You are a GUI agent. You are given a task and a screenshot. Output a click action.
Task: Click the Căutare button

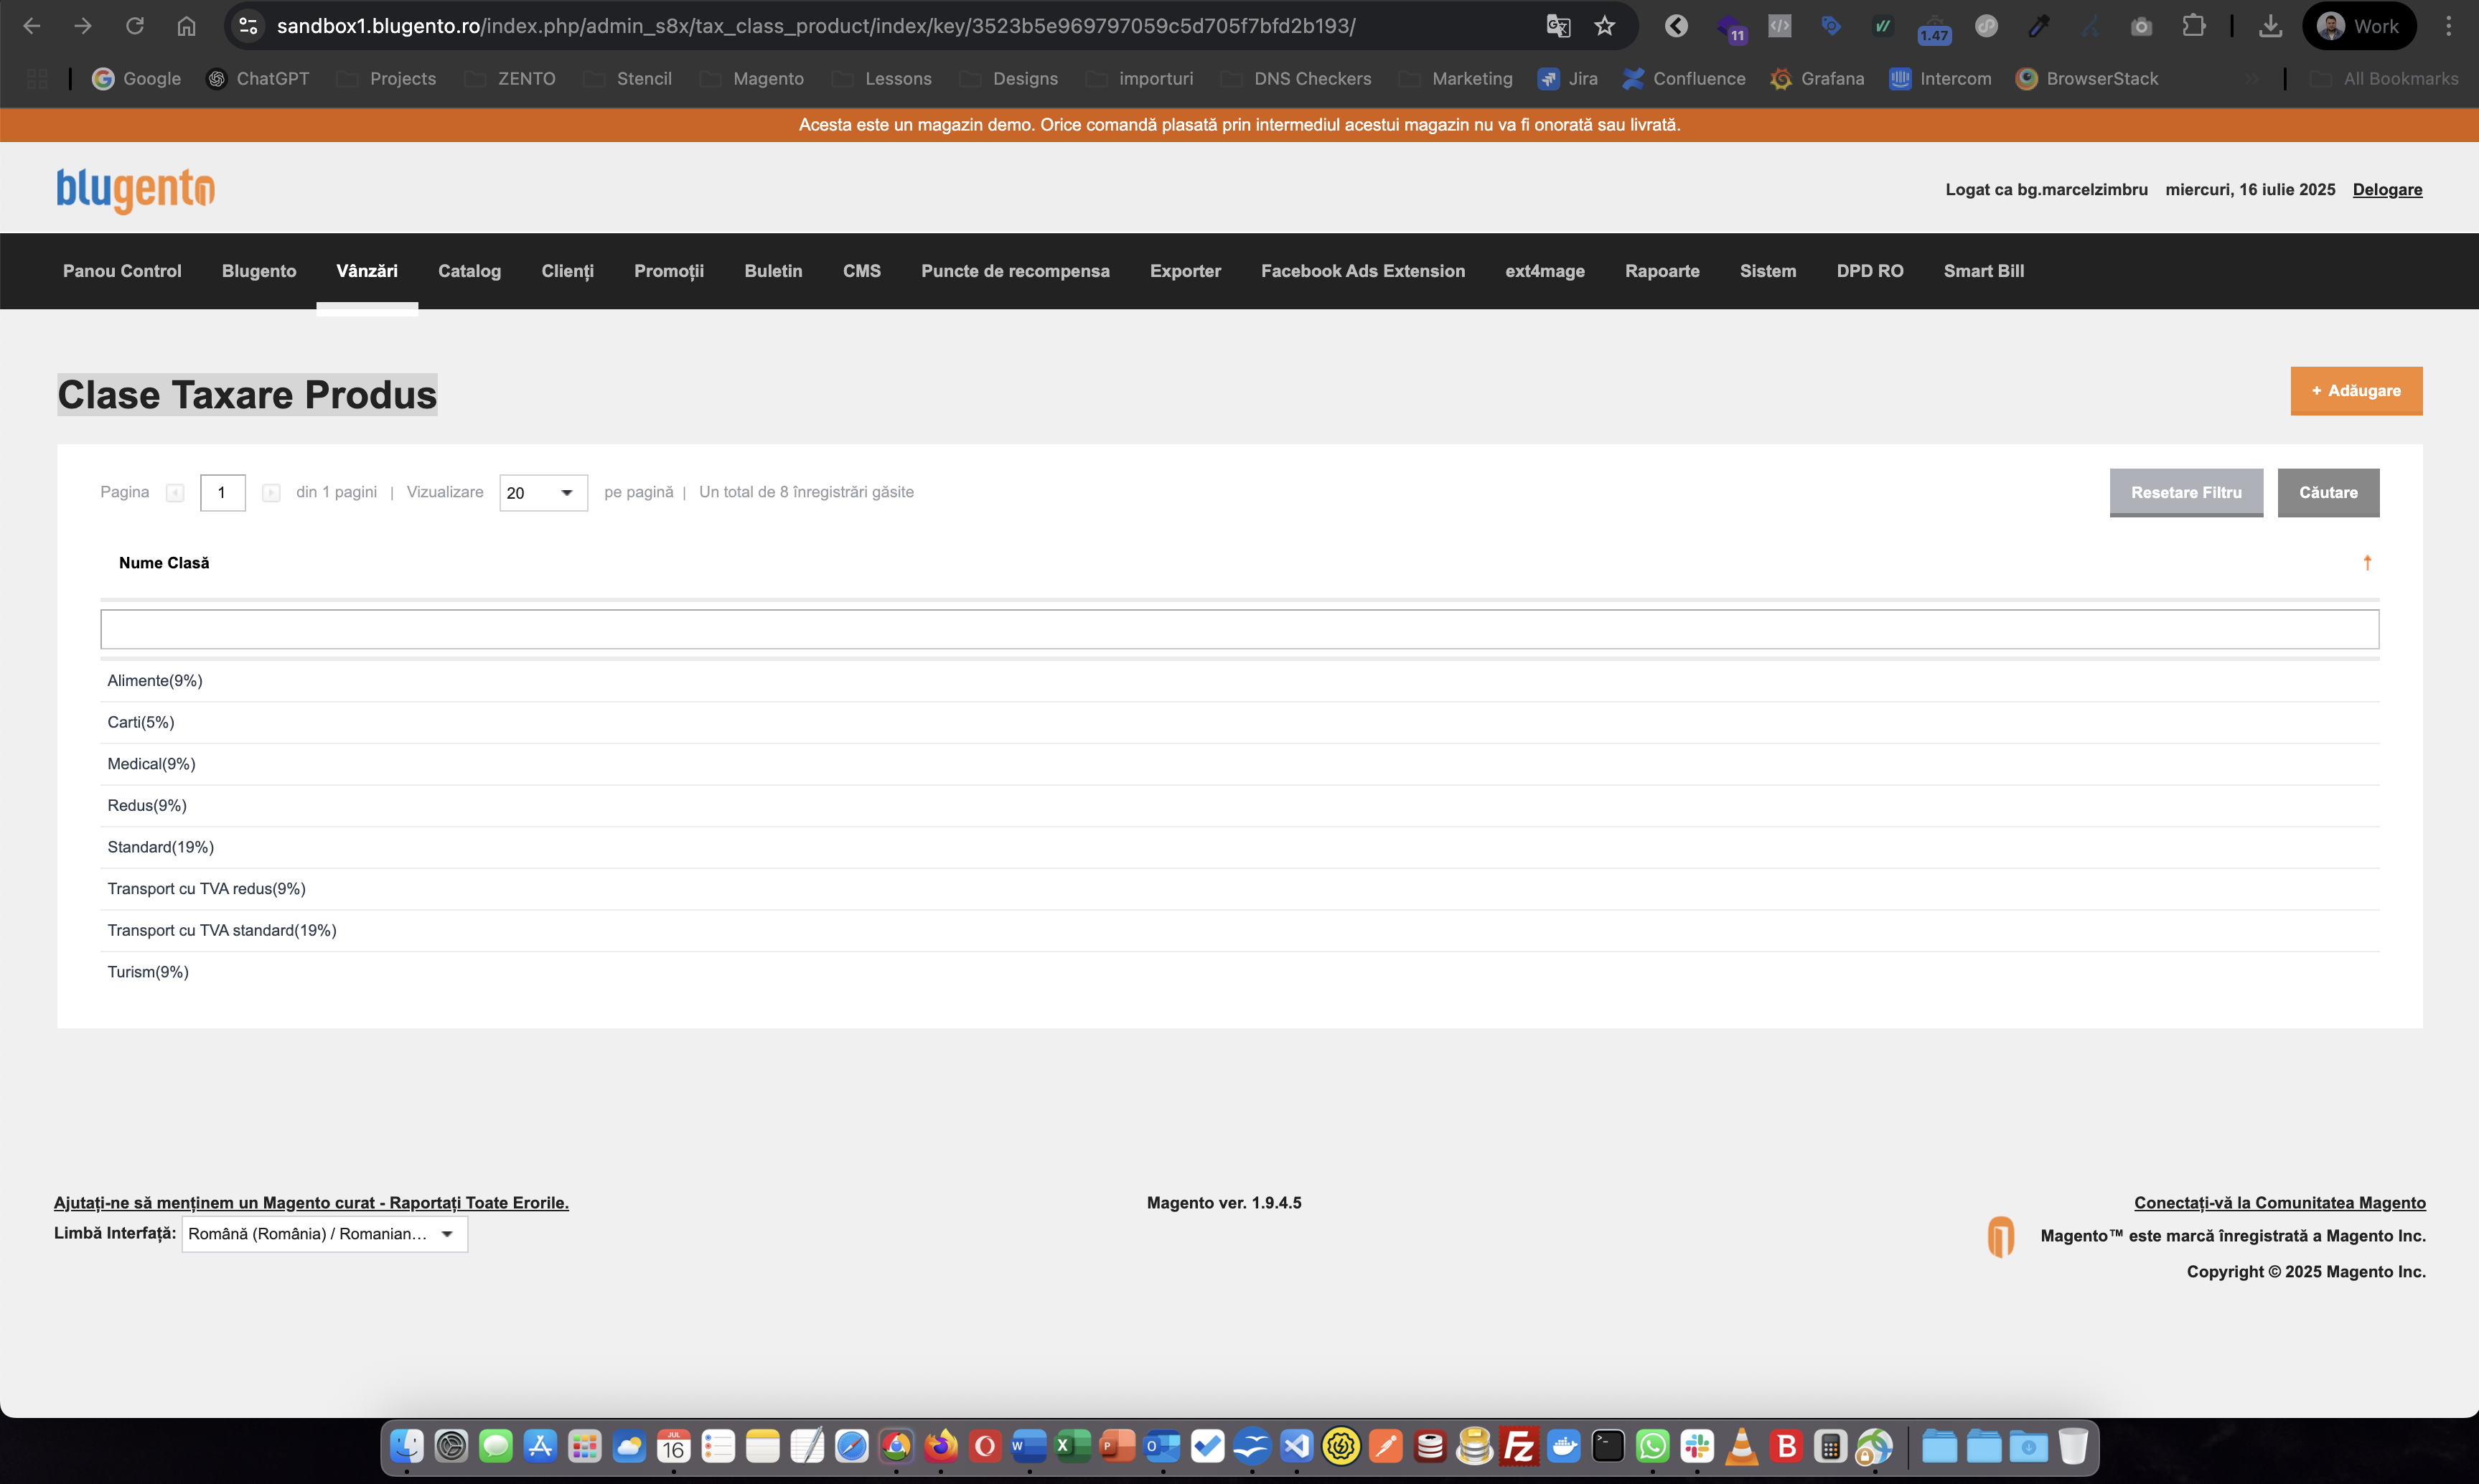(x=2328, y=493)
